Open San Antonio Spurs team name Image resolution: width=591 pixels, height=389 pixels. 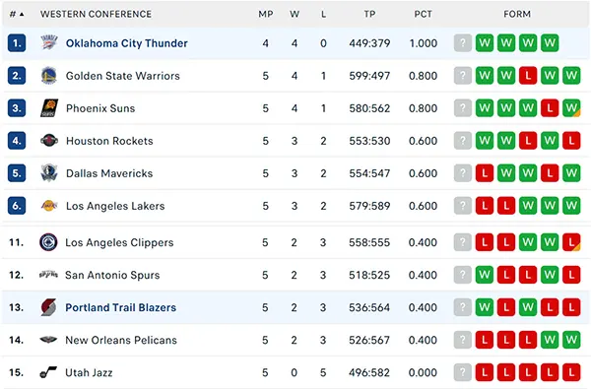tap(112, 275)
